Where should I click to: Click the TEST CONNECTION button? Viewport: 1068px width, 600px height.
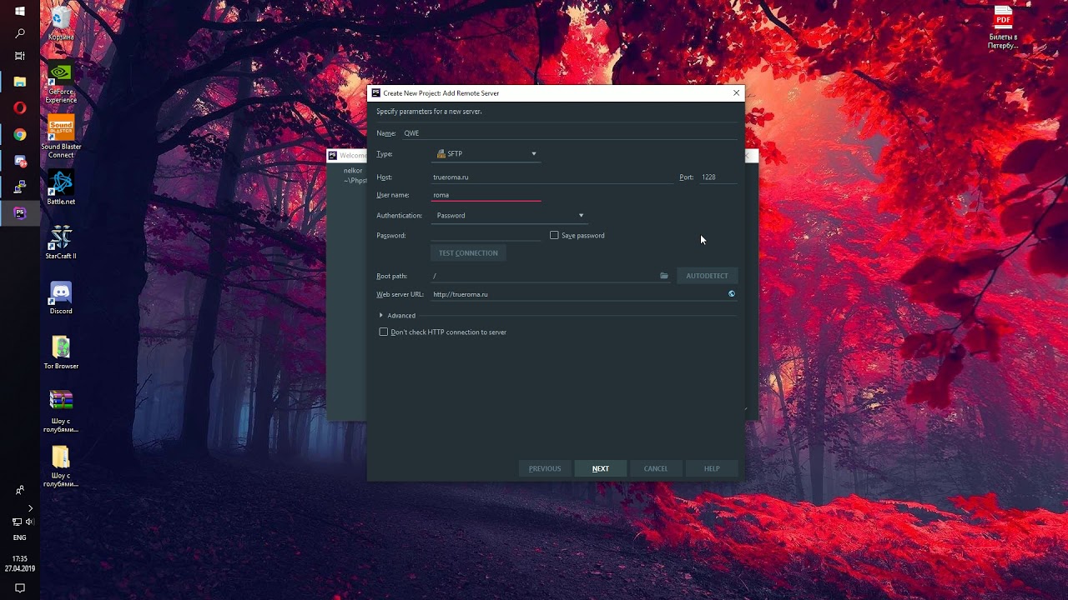pos(468,253)
